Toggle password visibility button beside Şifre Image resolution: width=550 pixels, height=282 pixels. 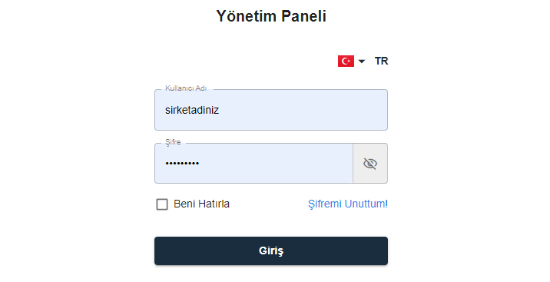click(370, 163)
